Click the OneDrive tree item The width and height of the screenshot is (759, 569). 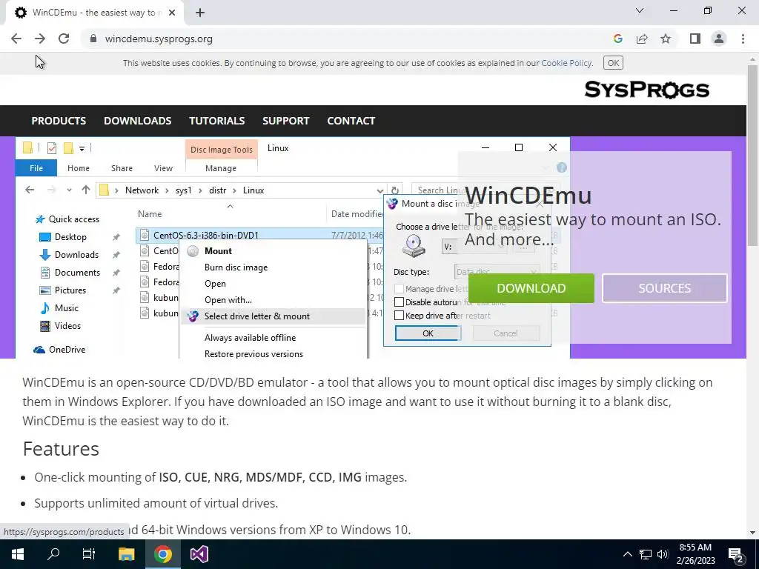[x=59, y=350]
